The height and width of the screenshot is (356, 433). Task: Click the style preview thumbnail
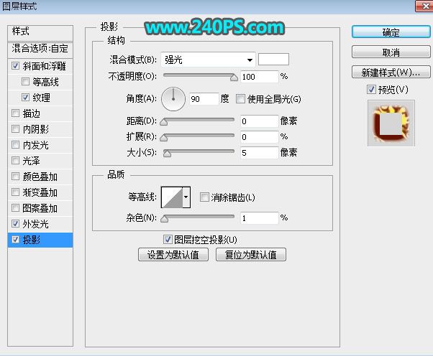pyautogui.click(x=391, y=123)
